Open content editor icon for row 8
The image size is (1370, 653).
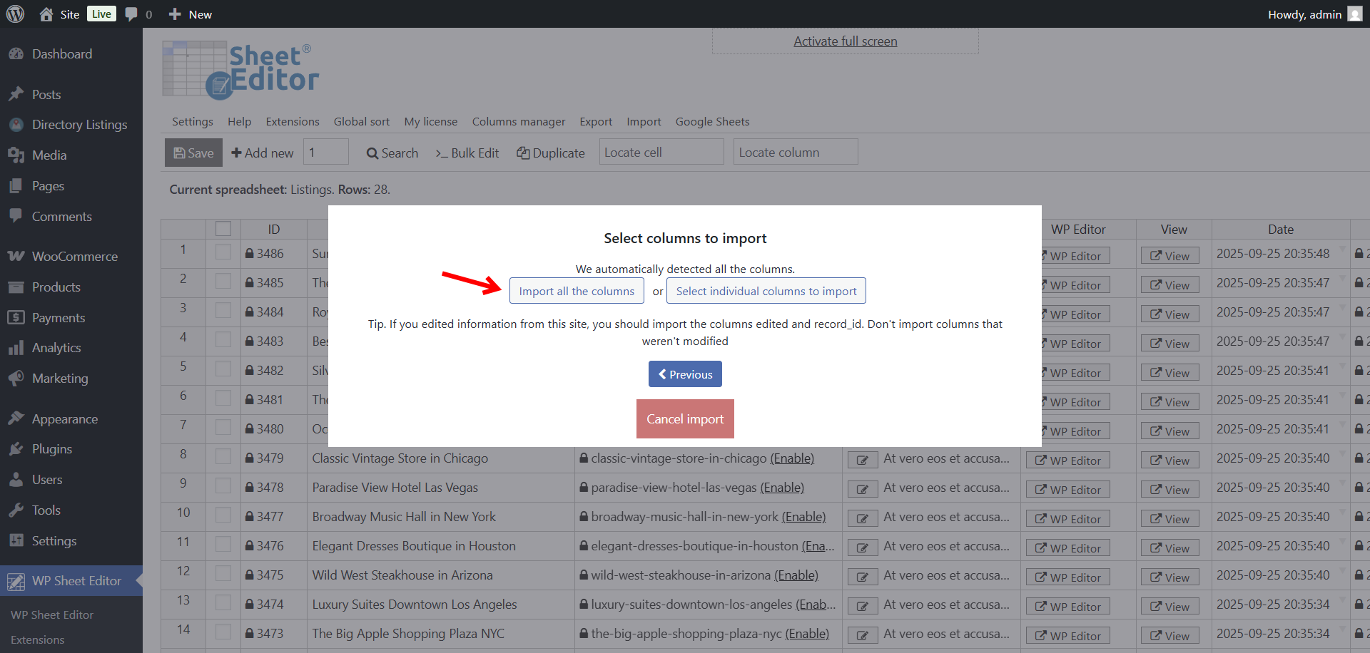[862, 460]
